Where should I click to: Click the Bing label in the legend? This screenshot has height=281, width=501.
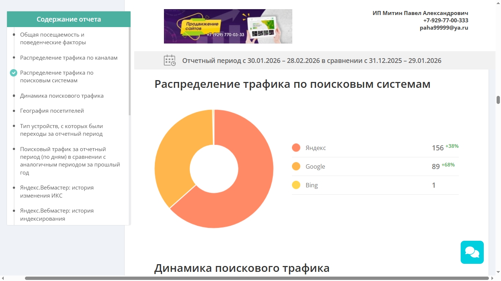(311, 185)
